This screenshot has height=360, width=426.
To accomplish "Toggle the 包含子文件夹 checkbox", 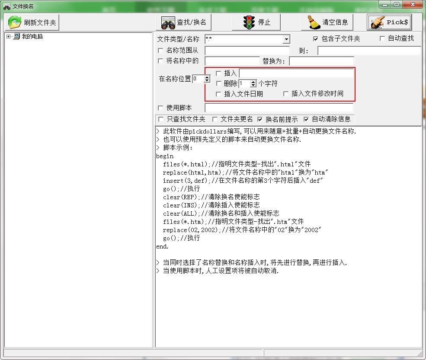I will click(315, 39).
